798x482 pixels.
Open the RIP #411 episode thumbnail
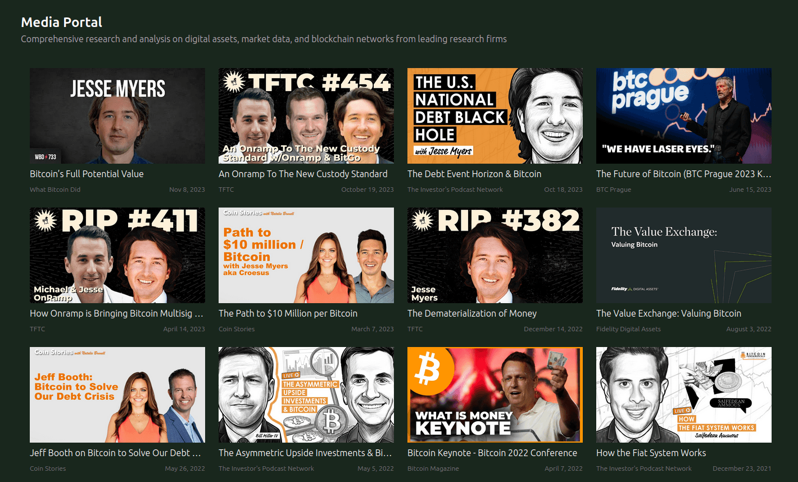(117, 255)
